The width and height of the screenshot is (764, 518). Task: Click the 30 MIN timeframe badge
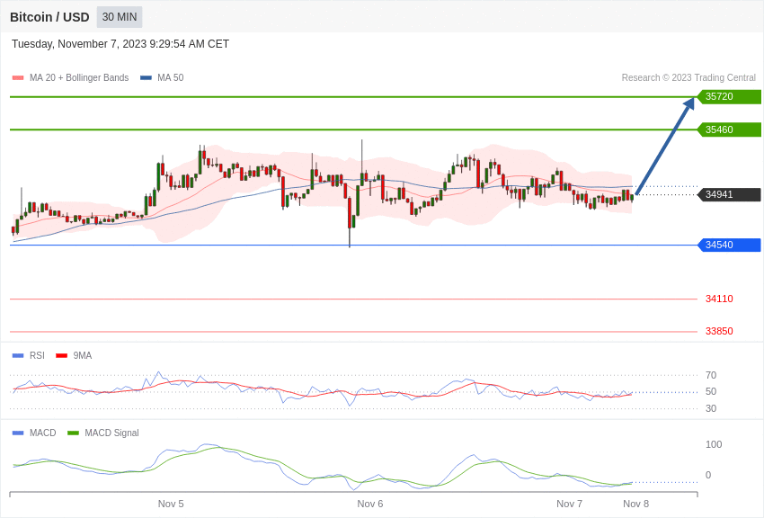coord(120,17)
